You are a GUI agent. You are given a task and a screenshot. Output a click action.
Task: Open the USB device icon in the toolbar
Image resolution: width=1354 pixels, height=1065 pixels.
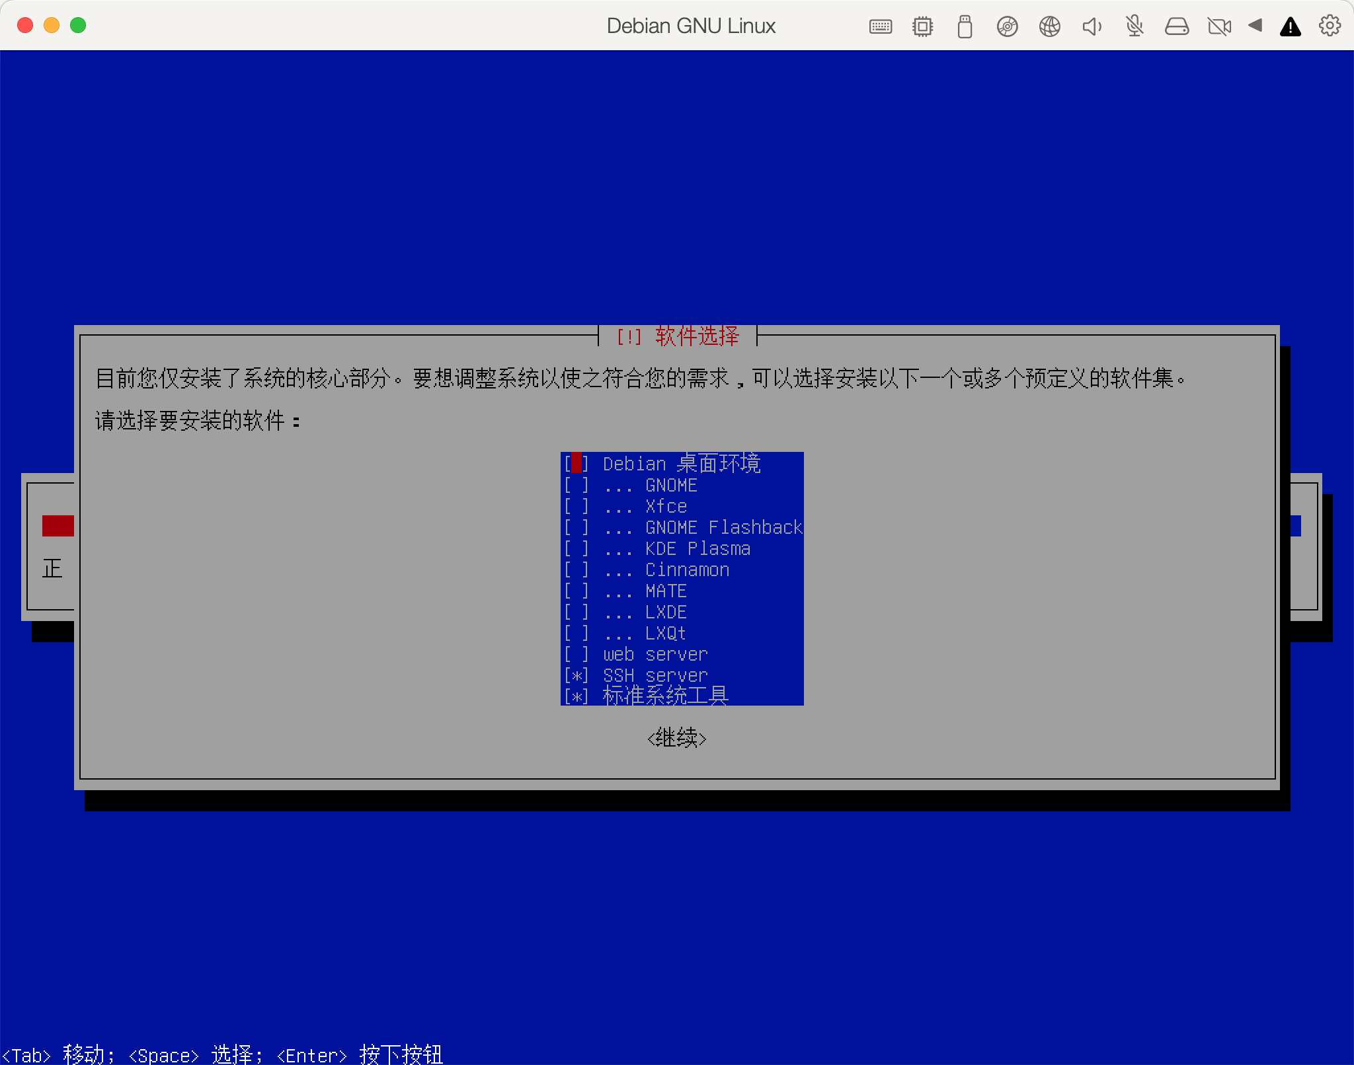coord(965,26)
